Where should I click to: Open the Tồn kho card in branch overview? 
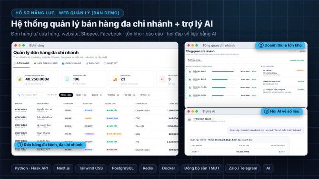284,73
